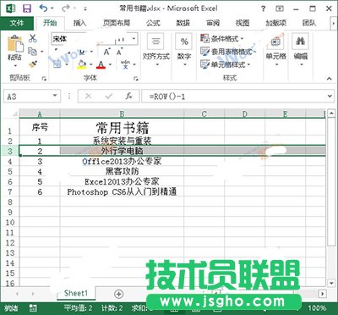Undo the last action
The width and height of the screenshot is (338, 315).
tap(44, 8)
